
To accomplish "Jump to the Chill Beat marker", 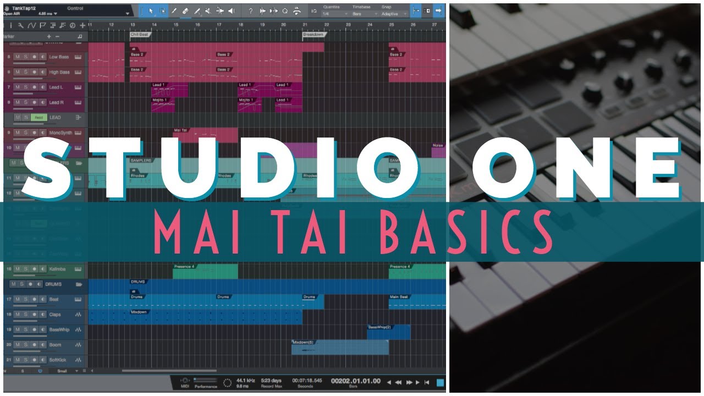I will (x=140, y=34).
